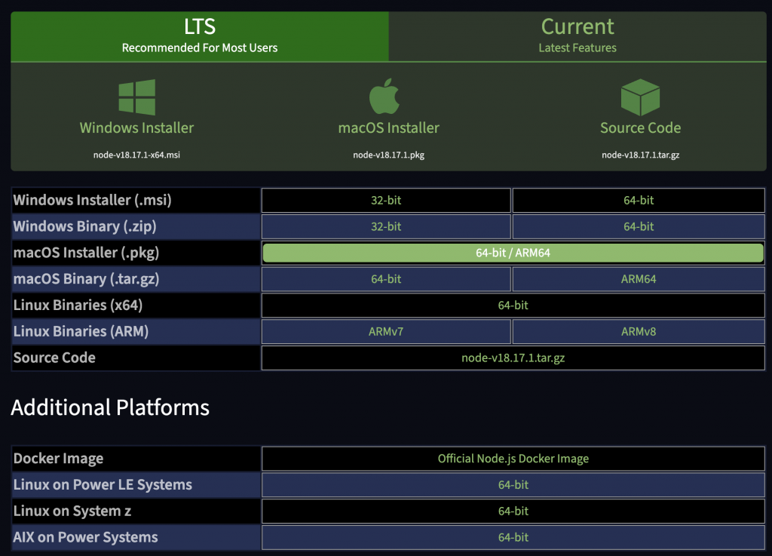Download the ARMv8 Linux Binaries
This screenshot has height=556, width=772.
[639, 331]
